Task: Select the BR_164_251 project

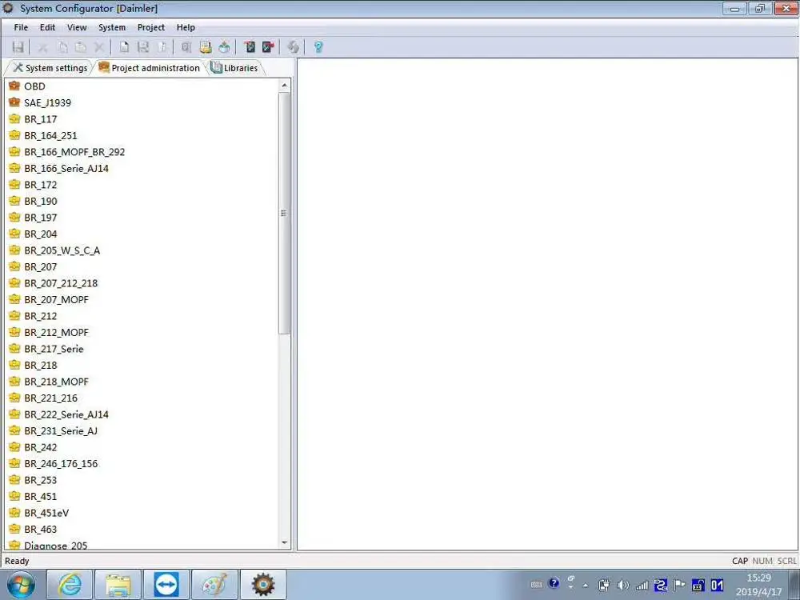Action: (x=50, y=136)
